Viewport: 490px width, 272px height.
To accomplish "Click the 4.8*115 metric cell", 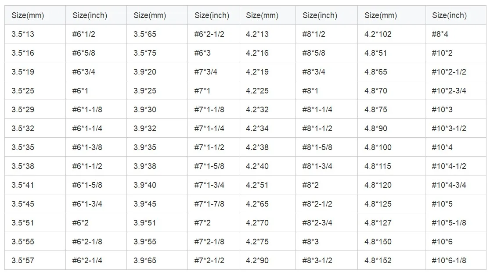I will tap(378, 166).
